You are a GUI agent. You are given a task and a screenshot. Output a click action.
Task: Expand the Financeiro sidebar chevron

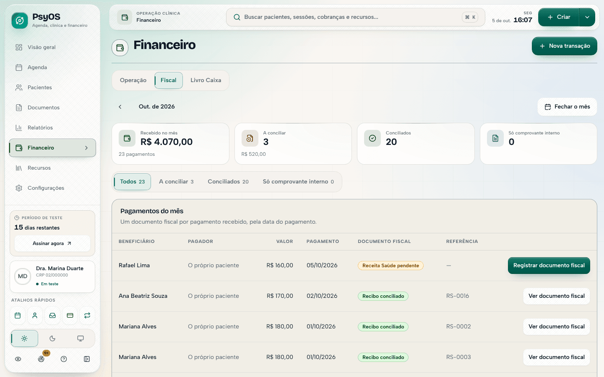pyautogui.click(x=86, y=148)
